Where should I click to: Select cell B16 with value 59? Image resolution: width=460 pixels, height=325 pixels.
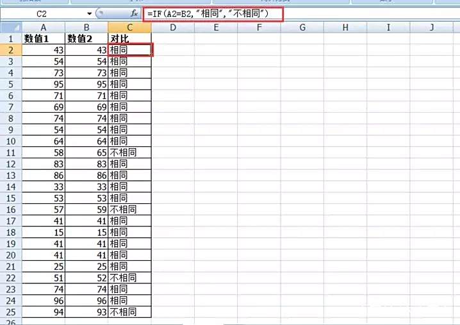[86, 210]
